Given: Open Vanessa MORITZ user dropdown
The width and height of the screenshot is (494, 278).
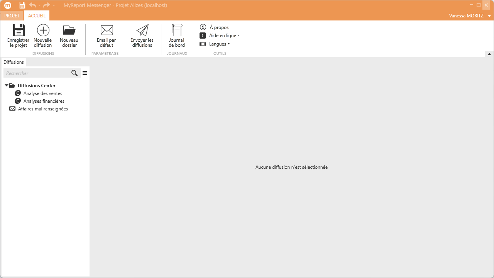Looking at the screenshot, I should point(470,16).
